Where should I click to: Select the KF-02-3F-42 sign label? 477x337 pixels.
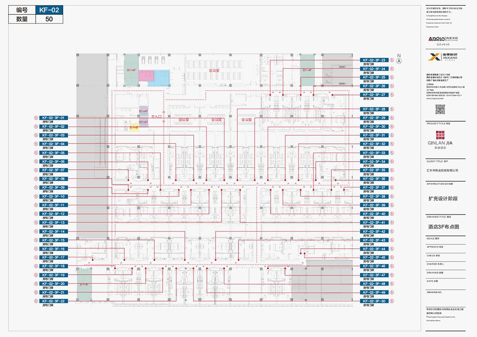[374, 231]
